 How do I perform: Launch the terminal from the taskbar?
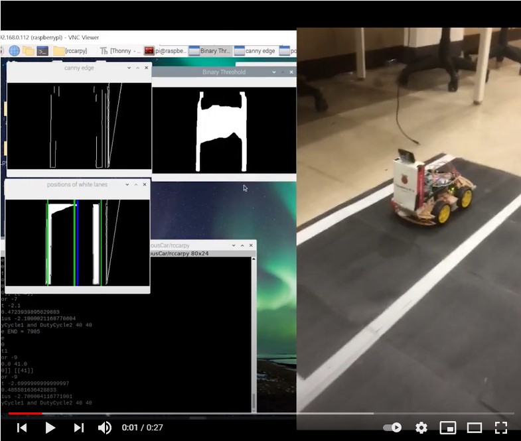point(42,51)
